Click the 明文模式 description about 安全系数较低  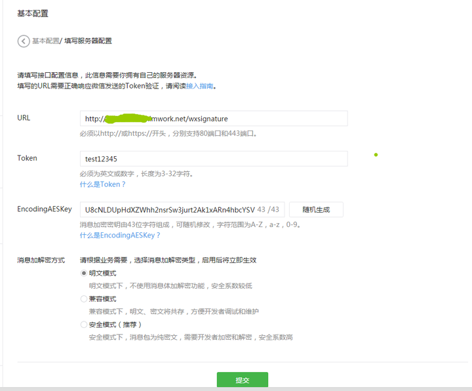tap(170, 286)
